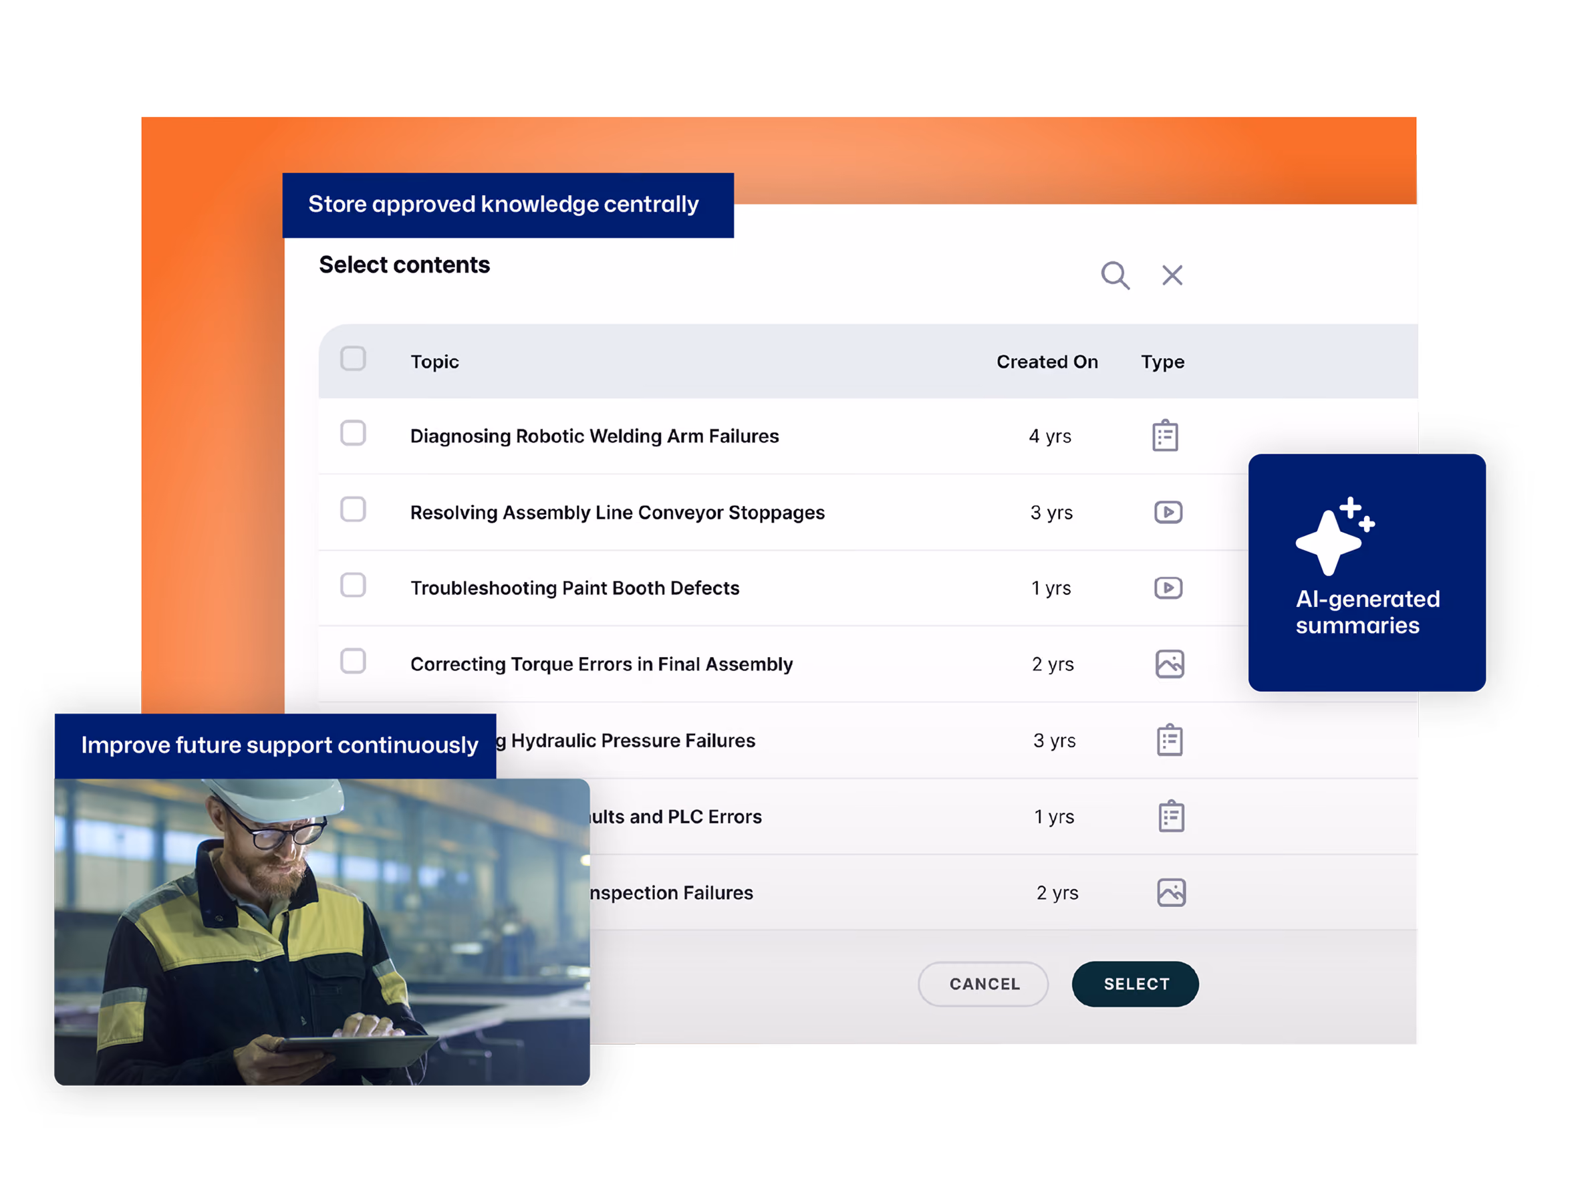Click the worker with tablet photo

[x=321, y=932]
